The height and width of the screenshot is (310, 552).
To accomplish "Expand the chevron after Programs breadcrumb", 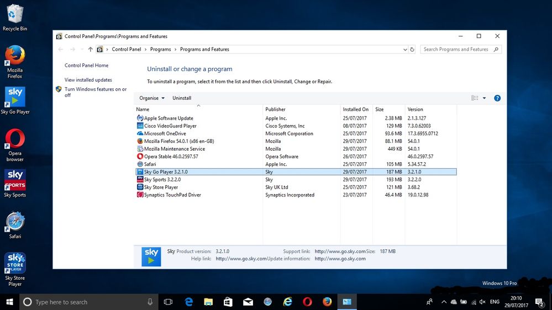I will [175, 50].
